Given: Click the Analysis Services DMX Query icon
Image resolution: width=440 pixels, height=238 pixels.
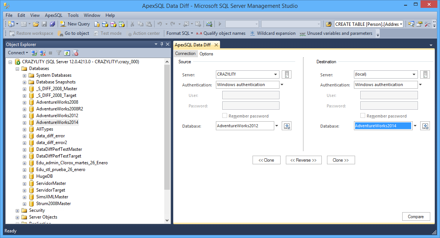Looking at the screenshot, I should 113,24.
